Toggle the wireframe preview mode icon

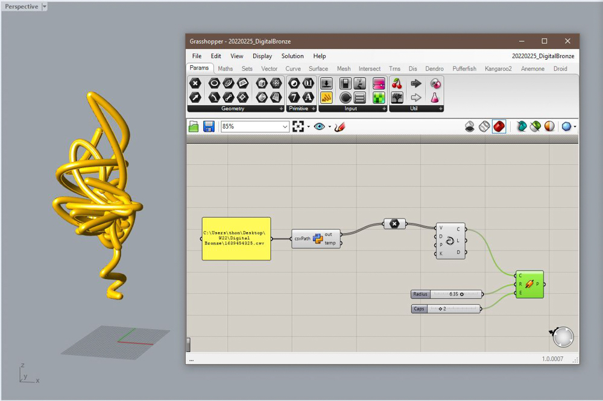point(485,126)
